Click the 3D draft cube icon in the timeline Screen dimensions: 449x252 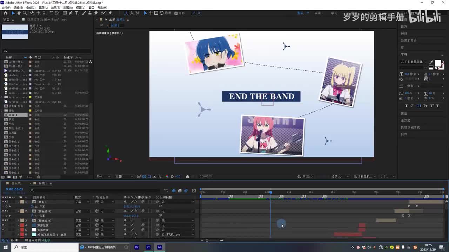[174, 191]
